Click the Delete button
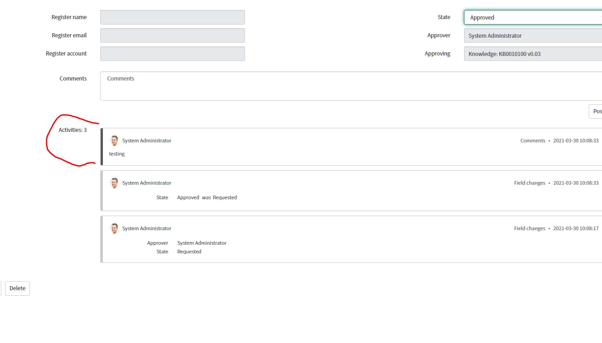The width and height of the screenshot is (602, 343). click(17, 288)
